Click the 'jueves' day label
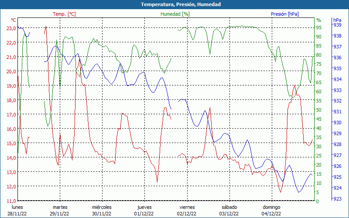Screen dimensions: 349x218 click(x=144, y=208)
